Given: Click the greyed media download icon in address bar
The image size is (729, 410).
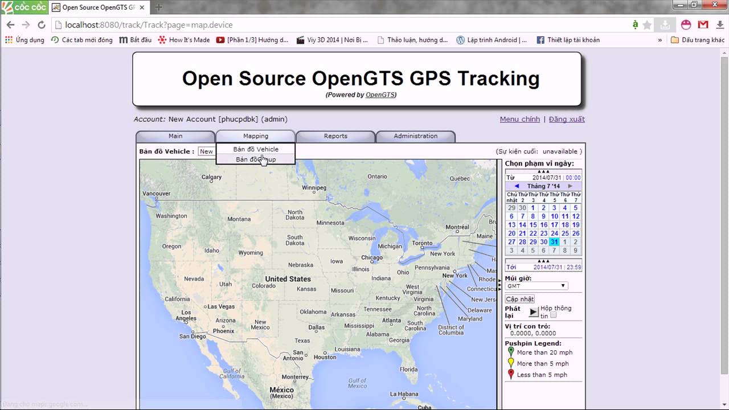Looking at the screenshot, I should (x=665, y=25).
